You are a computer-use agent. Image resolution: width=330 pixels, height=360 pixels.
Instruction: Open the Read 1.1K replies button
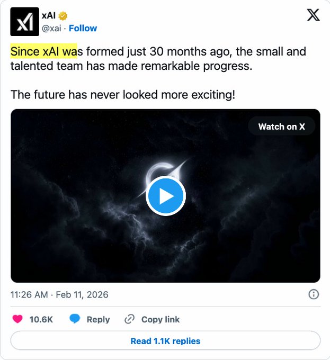tap(165, 341)
